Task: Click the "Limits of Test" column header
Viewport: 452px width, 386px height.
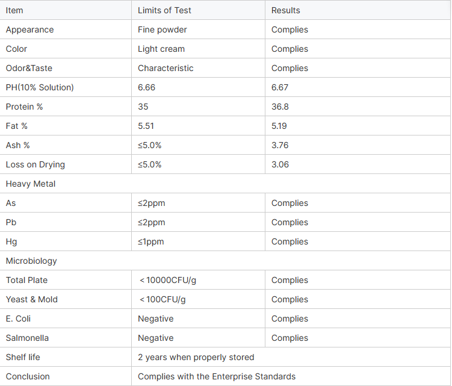Action: [x=164, y=10]
